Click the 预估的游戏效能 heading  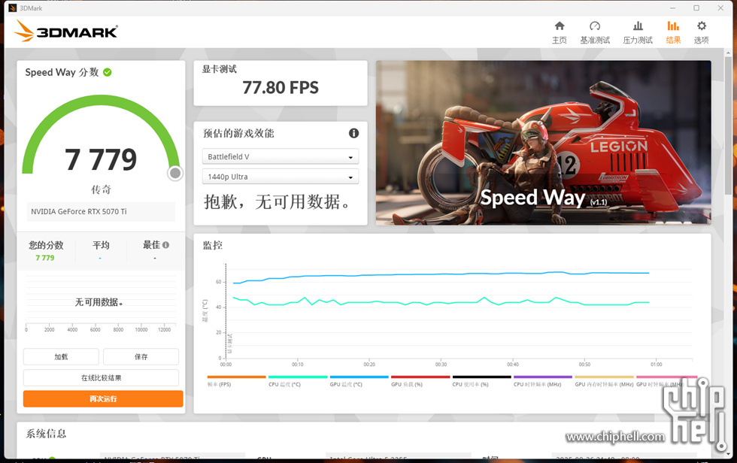coord(238,133)
